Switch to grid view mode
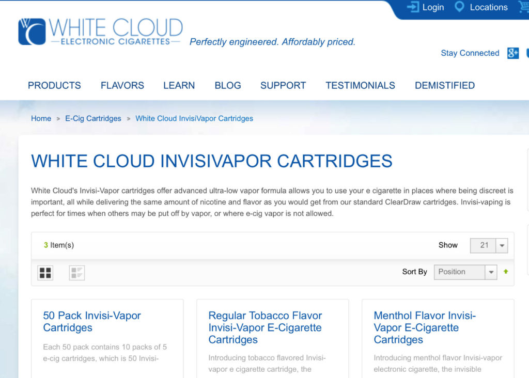This screenshot has height=378, width=529. pos(45,273)
